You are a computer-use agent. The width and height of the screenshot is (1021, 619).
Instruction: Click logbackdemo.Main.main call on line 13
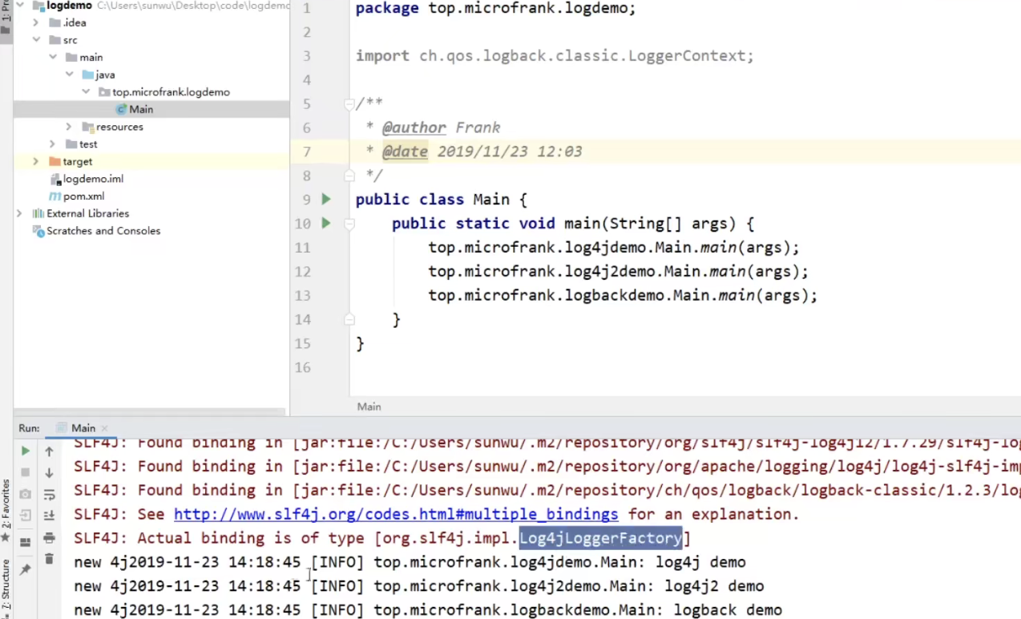click(x=623, y=296)
